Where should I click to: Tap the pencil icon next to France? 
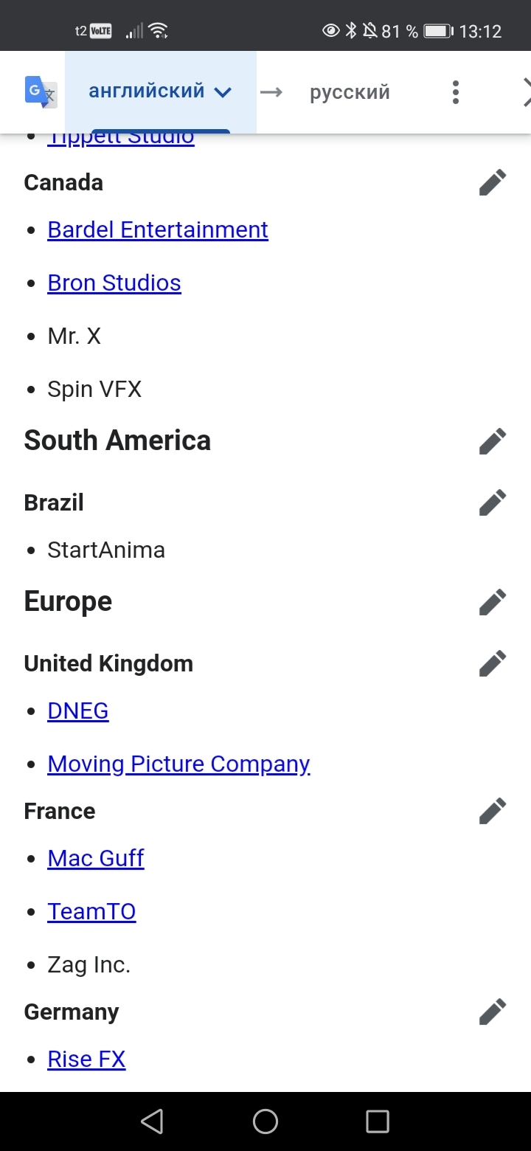pyautogui.click(x=493, y=811)
